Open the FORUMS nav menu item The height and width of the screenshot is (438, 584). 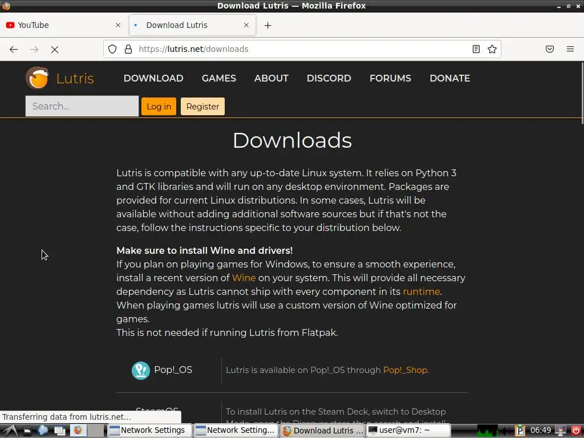pyautogui.click(x=390, y=78)
